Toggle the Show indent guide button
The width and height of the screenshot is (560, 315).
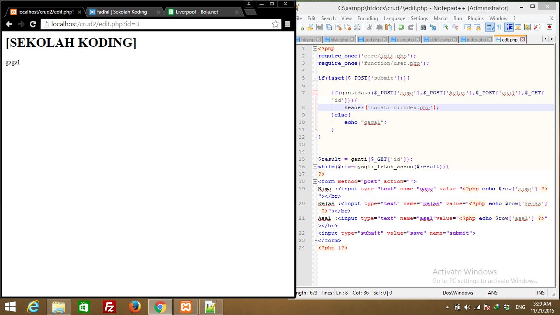509,27
